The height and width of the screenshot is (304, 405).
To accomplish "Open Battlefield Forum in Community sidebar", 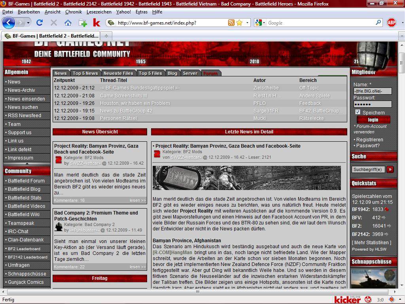I will (26, 180).
